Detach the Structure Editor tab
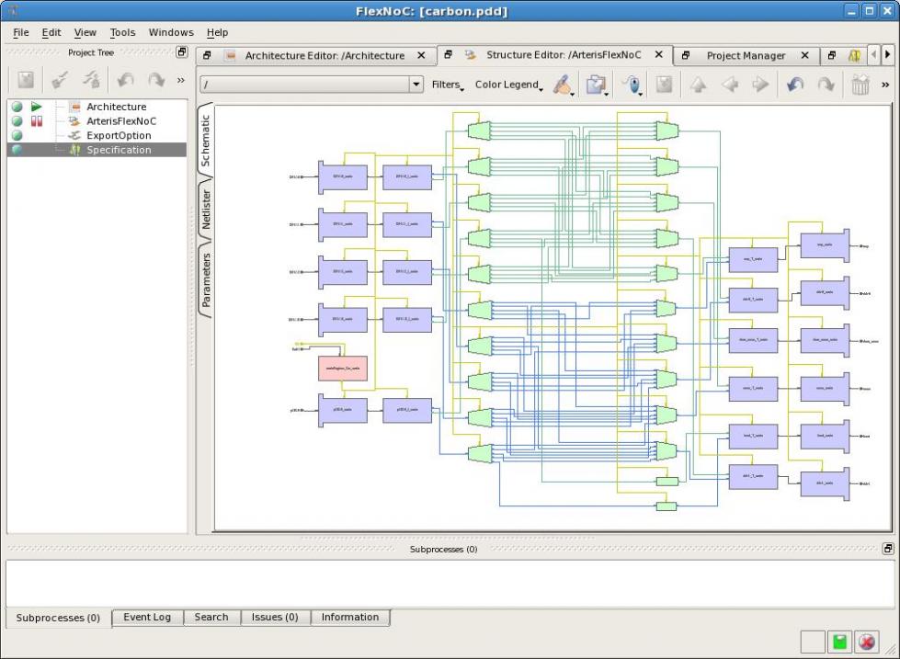Screen dimensions: 900x659 [449, 54]
